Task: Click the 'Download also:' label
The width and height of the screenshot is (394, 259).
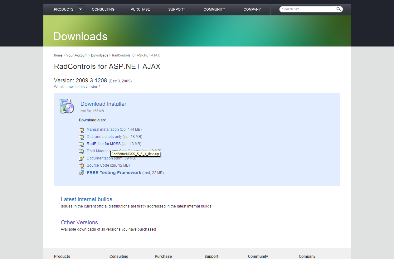Action: point(92,120)
